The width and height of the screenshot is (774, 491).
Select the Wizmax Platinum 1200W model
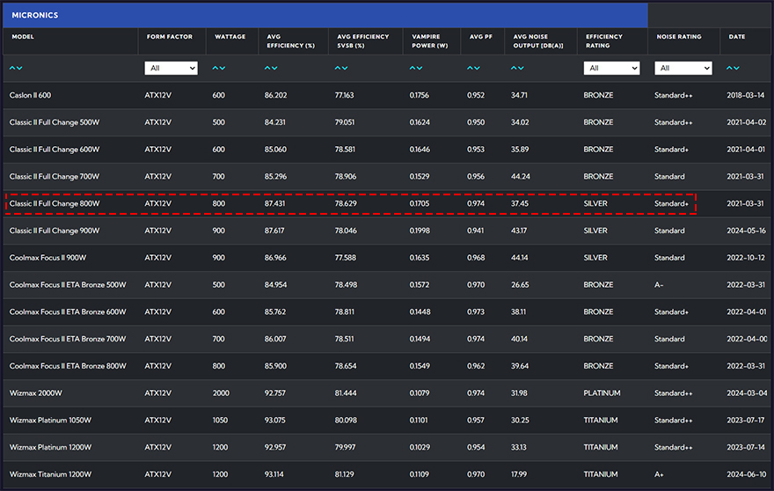tap(50, 448)
